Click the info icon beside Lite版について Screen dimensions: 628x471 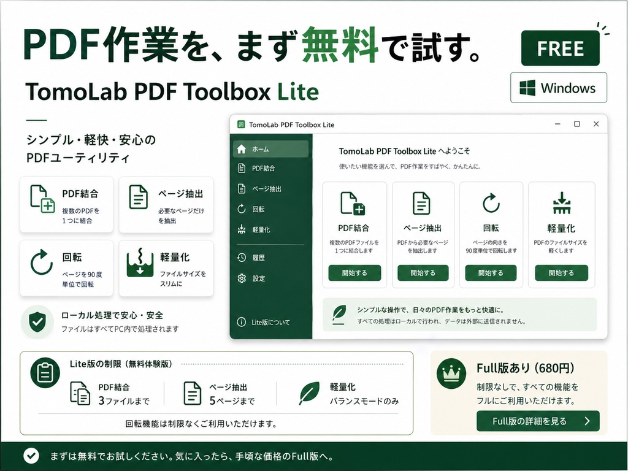click(241, 322)
